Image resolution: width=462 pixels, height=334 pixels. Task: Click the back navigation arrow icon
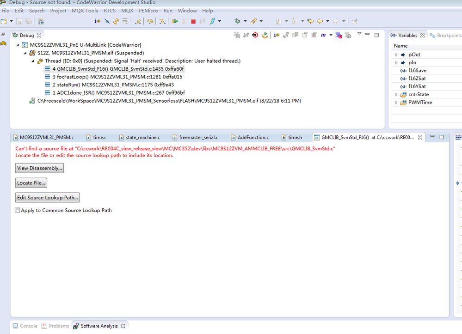(320, 21)
